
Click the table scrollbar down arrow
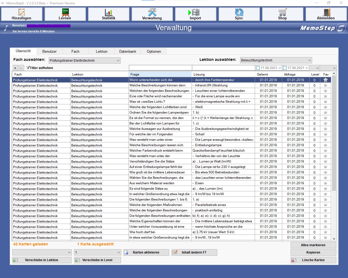[x=334, y=239]
